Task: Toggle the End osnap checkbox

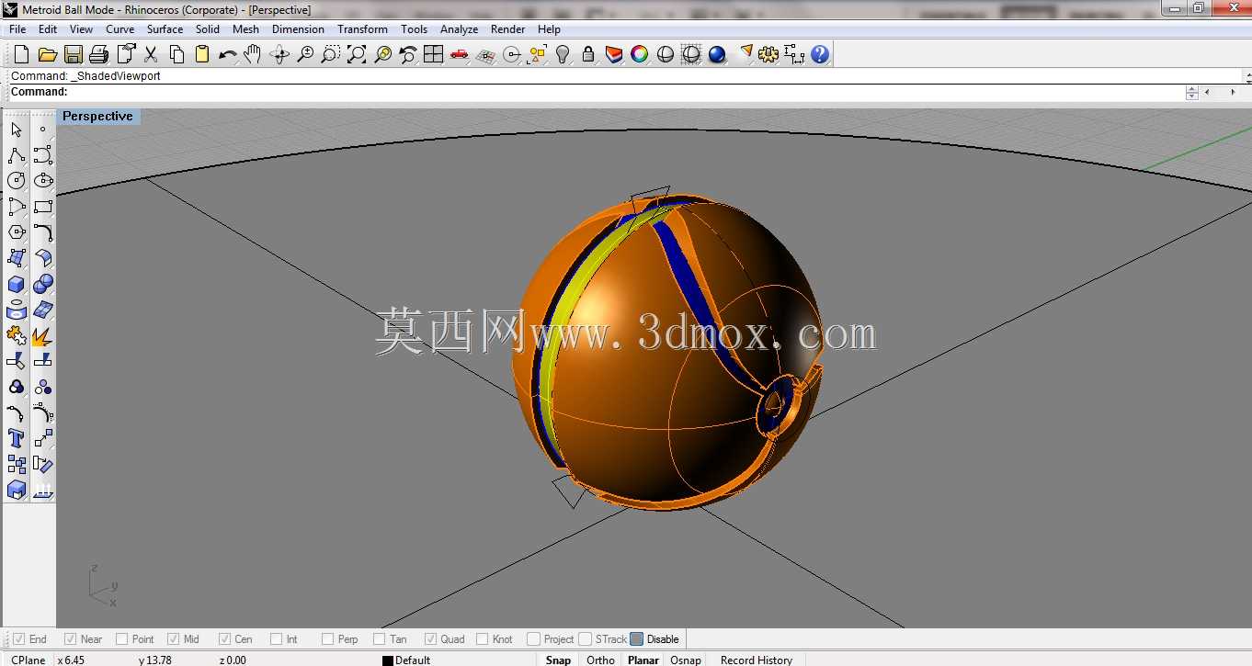Action: pos(19,639)
